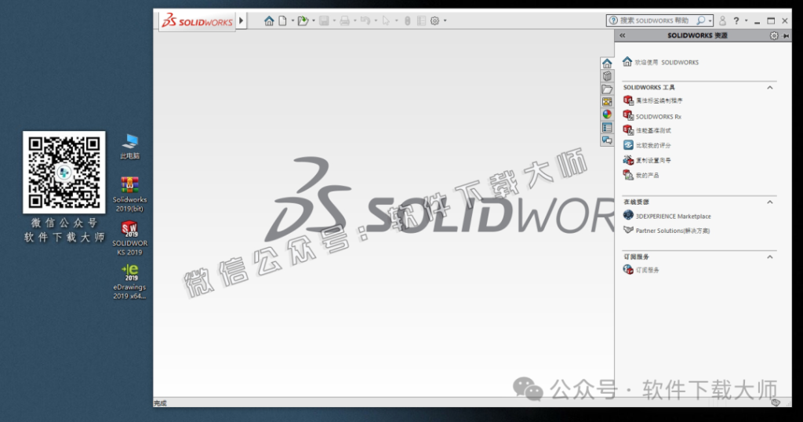The image size is (803, 422).
Task: Expand dropdown arrow next to Print icon
Action: coord(355,21)
